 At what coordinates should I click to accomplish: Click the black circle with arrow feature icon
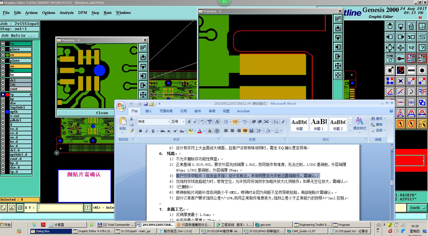tap(390, 70)
